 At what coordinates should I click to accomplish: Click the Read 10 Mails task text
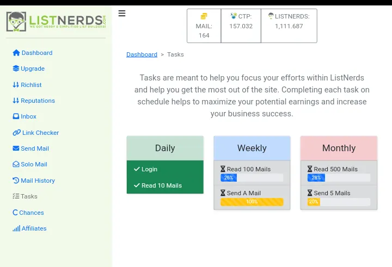(x=162, y=185)
